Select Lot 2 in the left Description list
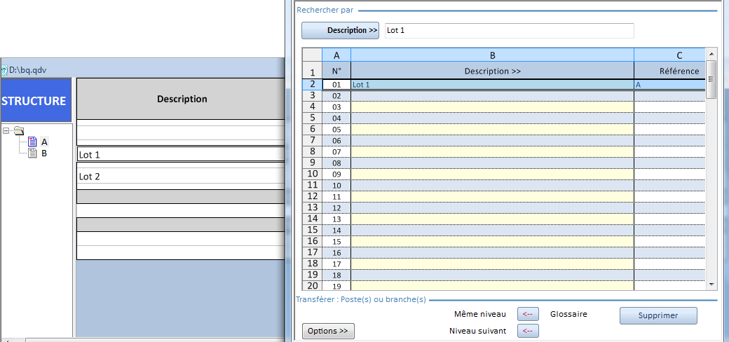Screen dimensions: 729x342 coord(181,176)
